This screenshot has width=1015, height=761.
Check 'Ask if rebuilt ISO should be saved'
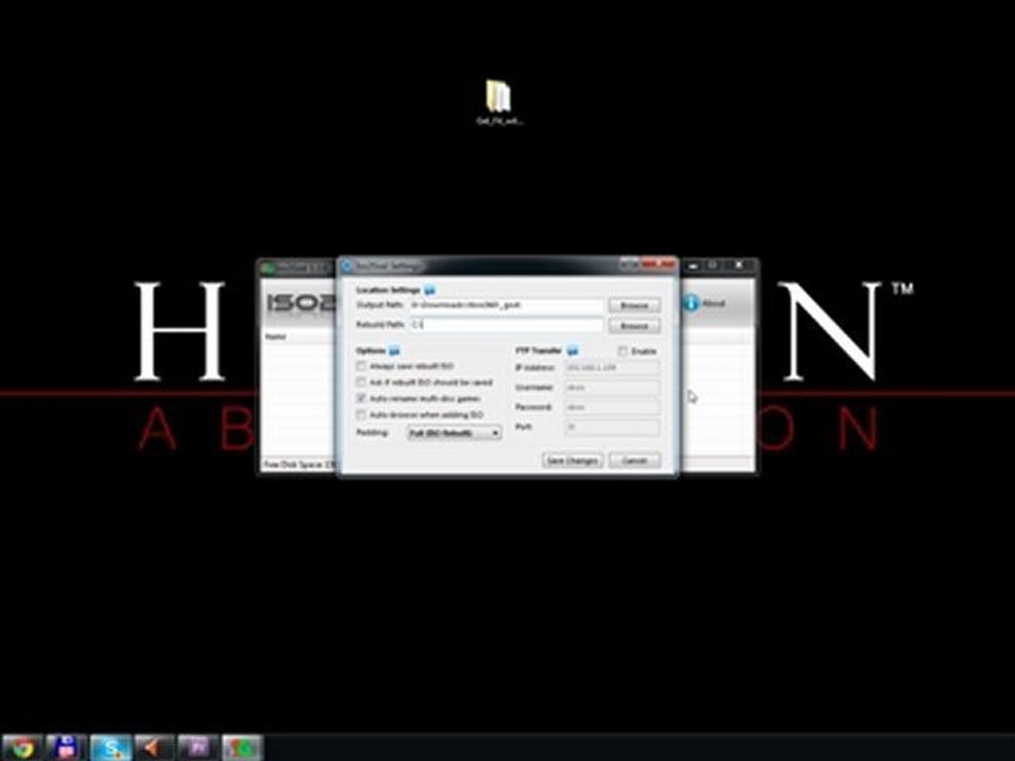click(362, 383)
